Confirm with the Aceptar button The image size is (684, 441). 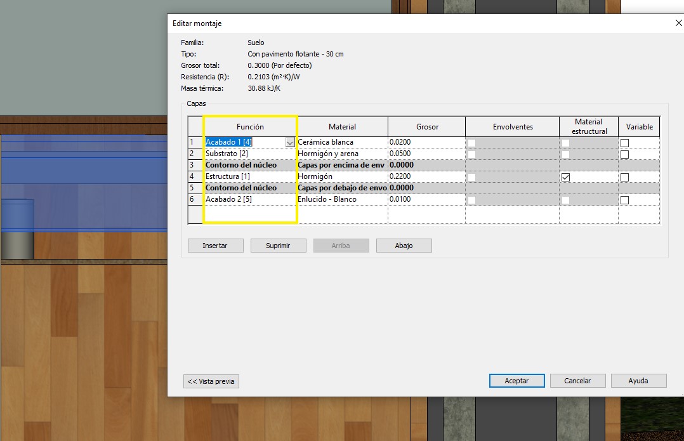click(516, 381)
